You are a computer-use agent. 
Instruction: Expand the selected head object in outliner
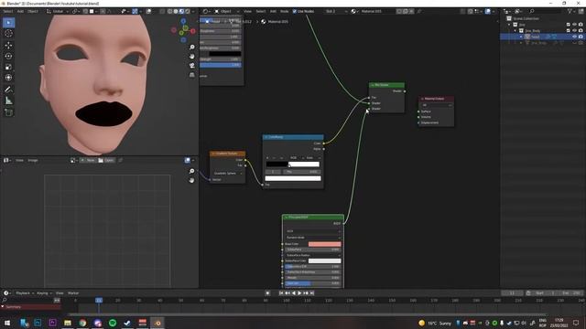tap(521, 37)
